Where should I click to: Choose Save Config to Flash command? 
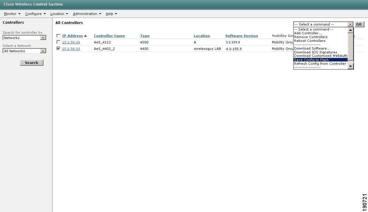pos(320,60)
